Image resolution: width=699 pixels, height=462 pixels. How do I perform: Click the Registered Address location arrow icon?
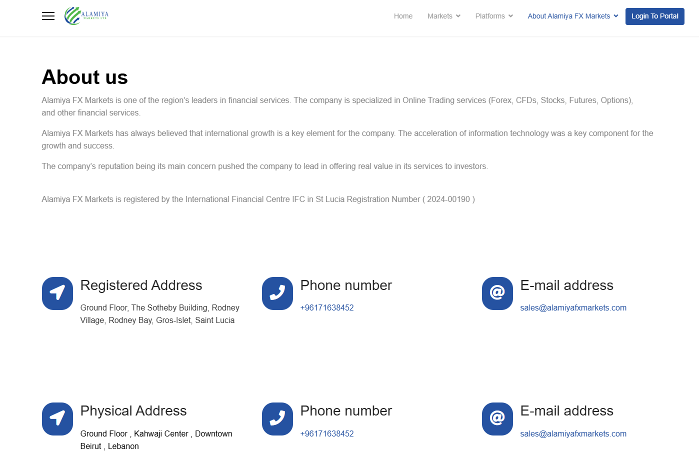click(57, 293)
